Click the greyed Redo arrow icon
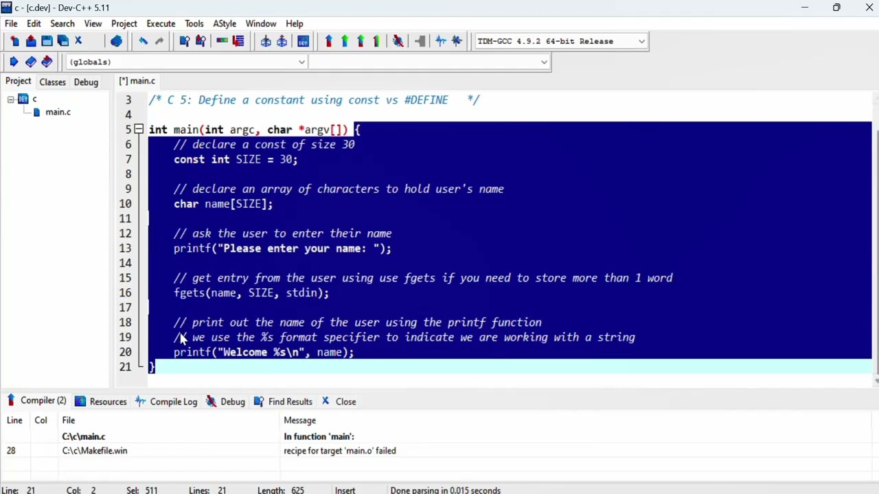The width and height of the screenshot is (879, 494). pos(159,41)
